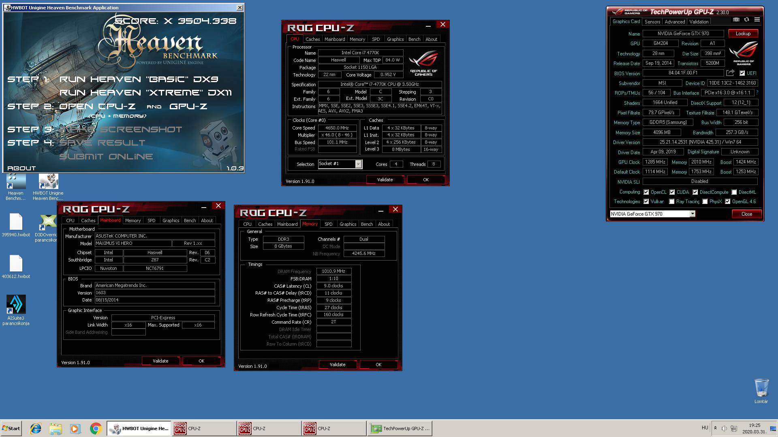Image resolution: width=778 pixels, height=437 pixels.
Task: Launch Google Chrome from the taskbar
Action: pos(96,429)
